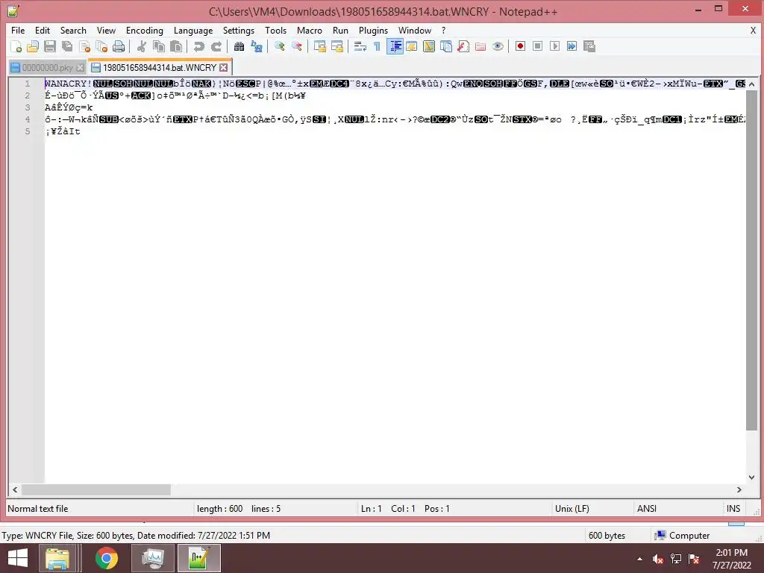Run macro multiple times icon
The width and height of the screenshot is (764, 573).
pyautogui.click(x=572, y=46)
